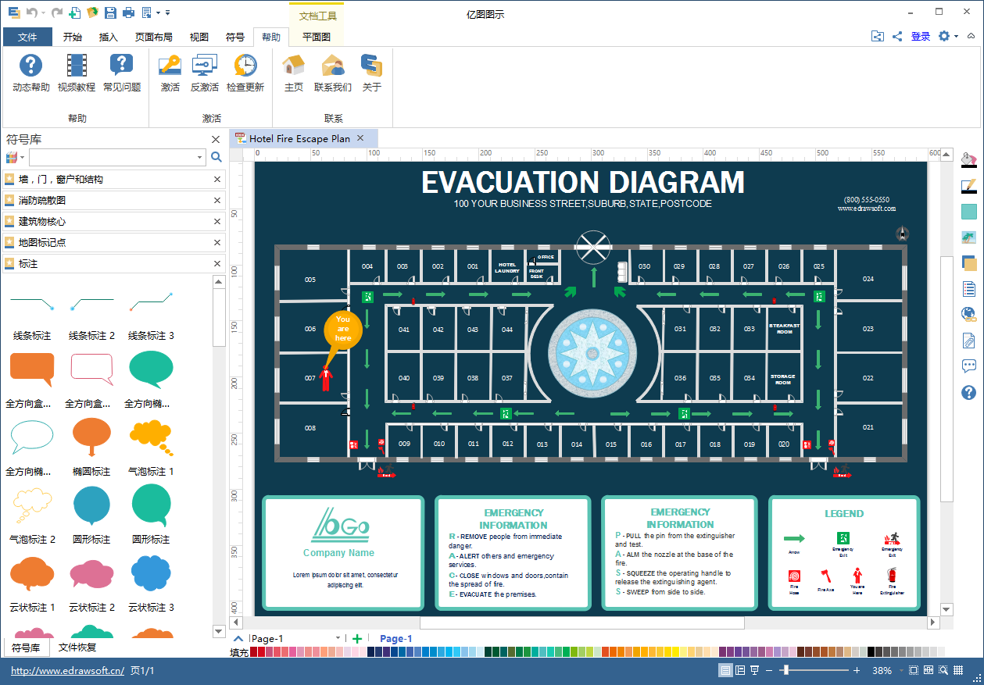Toggle the grid display icon in status bar
The height and width of the screenshot is (685, 984).
(957, 670)
